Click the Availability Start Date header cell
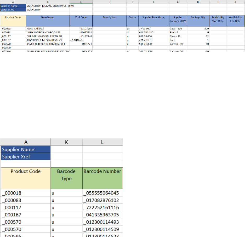The height and width of the screenshot is (237, 245). (x=218, y=21)
